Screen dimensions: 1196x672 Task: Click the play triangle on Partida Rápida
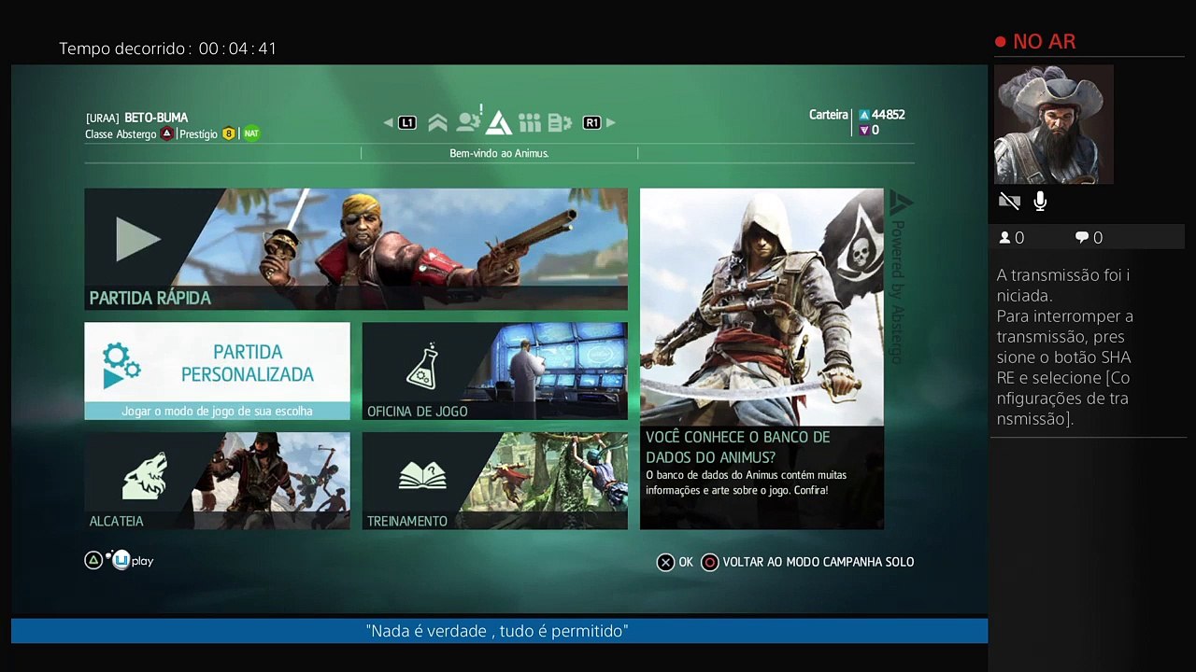pyautogui.click(x=137, y=239)
